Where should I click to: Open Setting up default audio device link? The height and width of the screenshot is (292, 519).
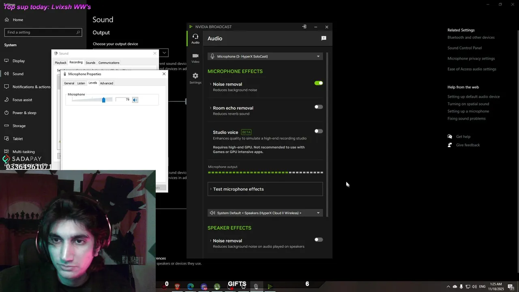(x=473, y=97)
